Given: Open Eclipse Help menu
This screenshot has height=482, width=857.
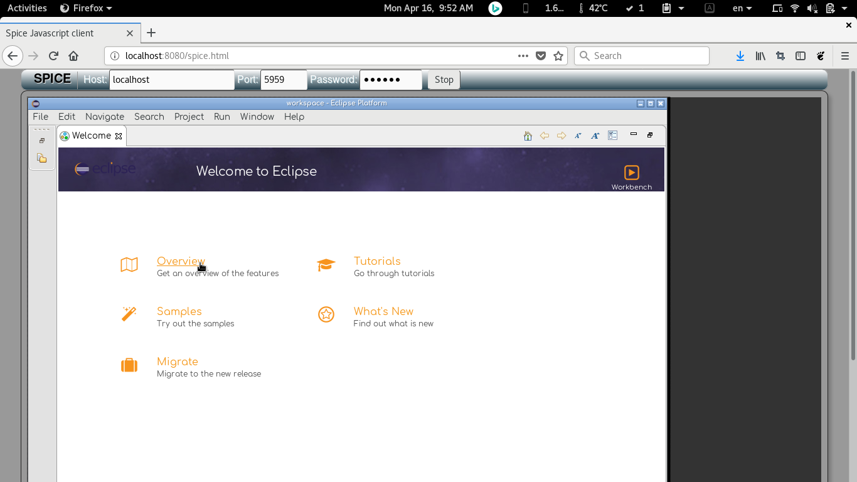Looking at the screenshot, I should pos(294,117).
